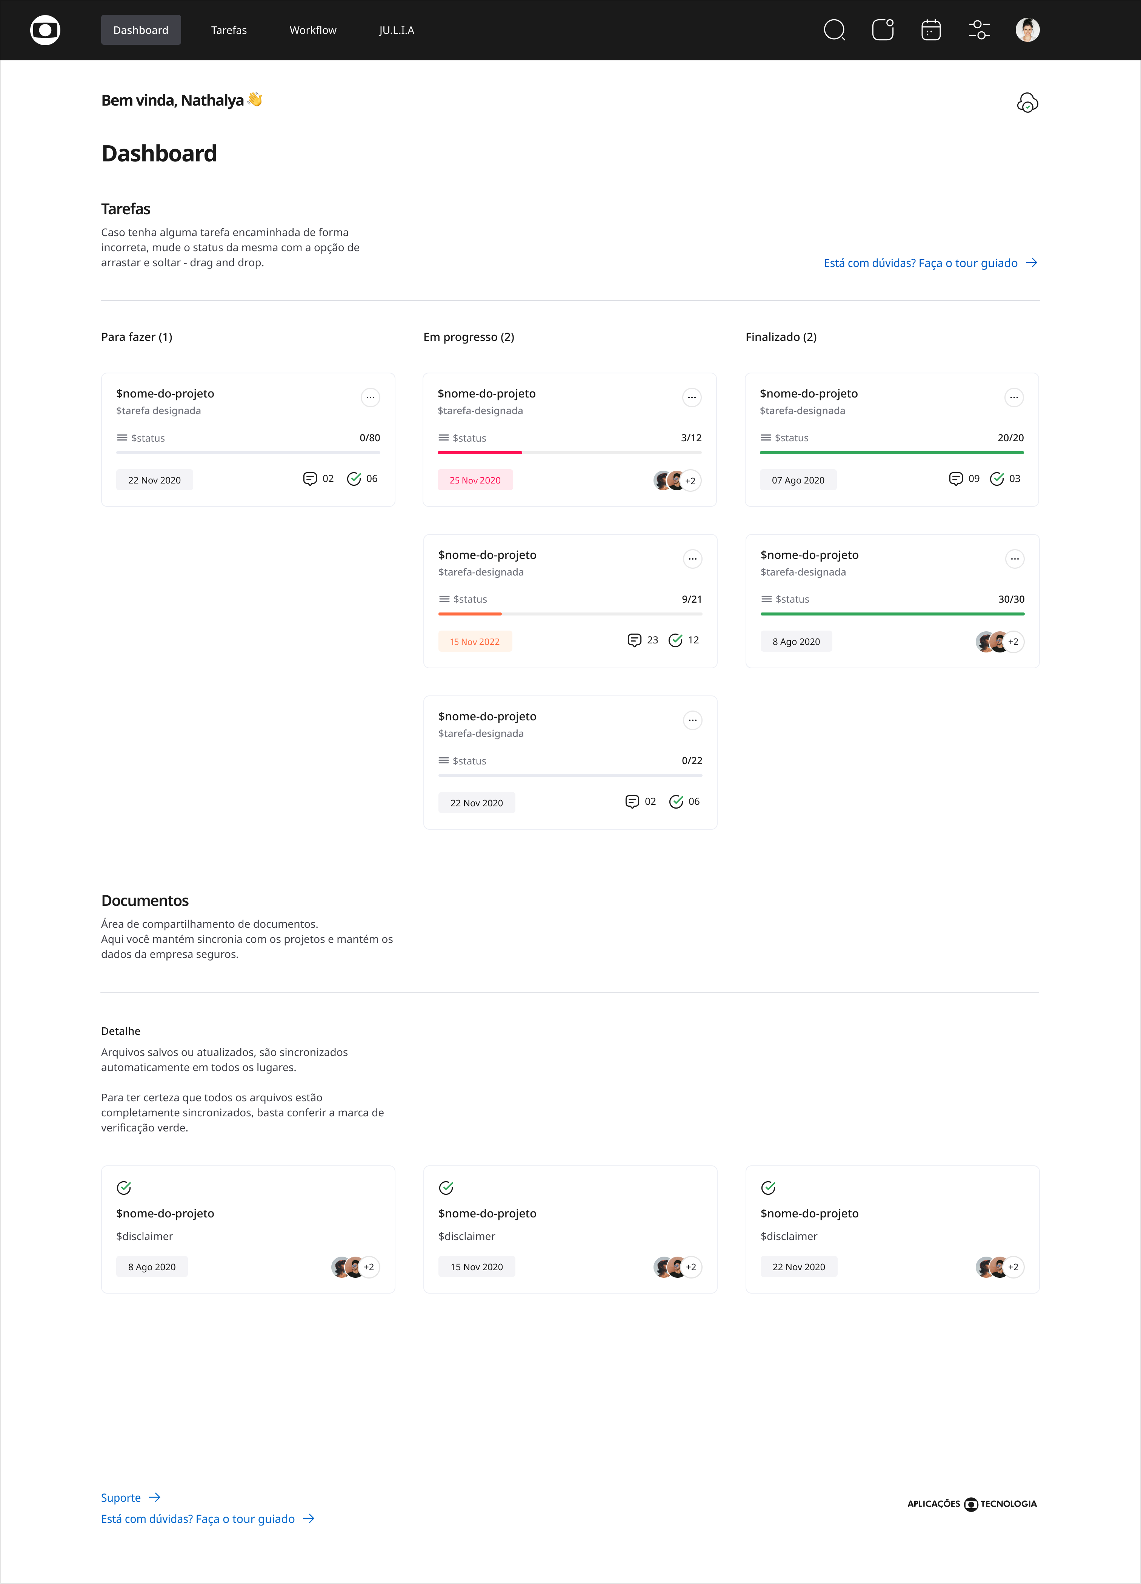
Task: Click the checkmark icon on 9/21 card
Action: pos(675,640)
